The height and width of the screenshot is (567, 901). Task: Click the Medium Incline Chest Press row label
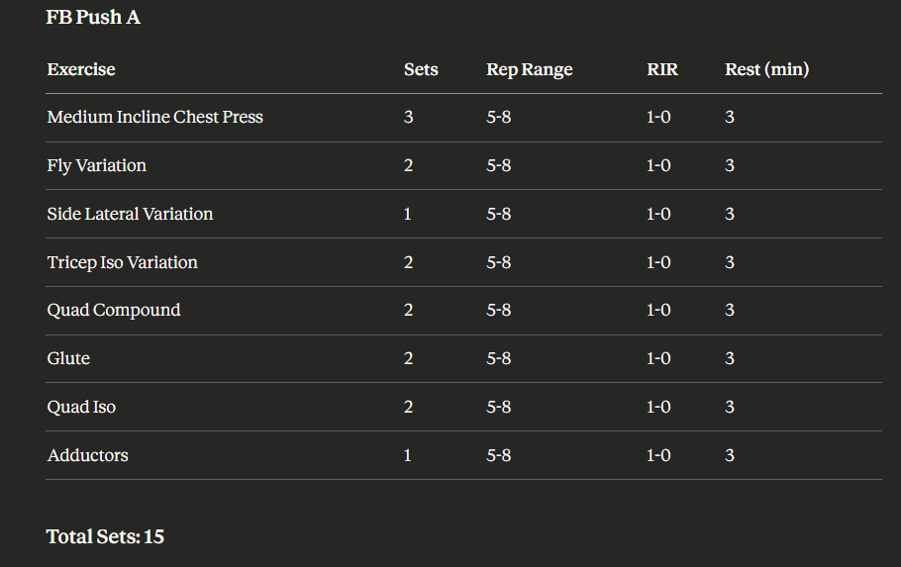(154, 117)
